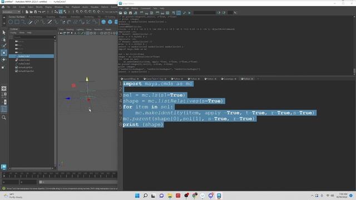Toggle Snap to grids magnet
The height and width of the screenshot is (200, 356).
pyautogui.click(x=77, y=12)
